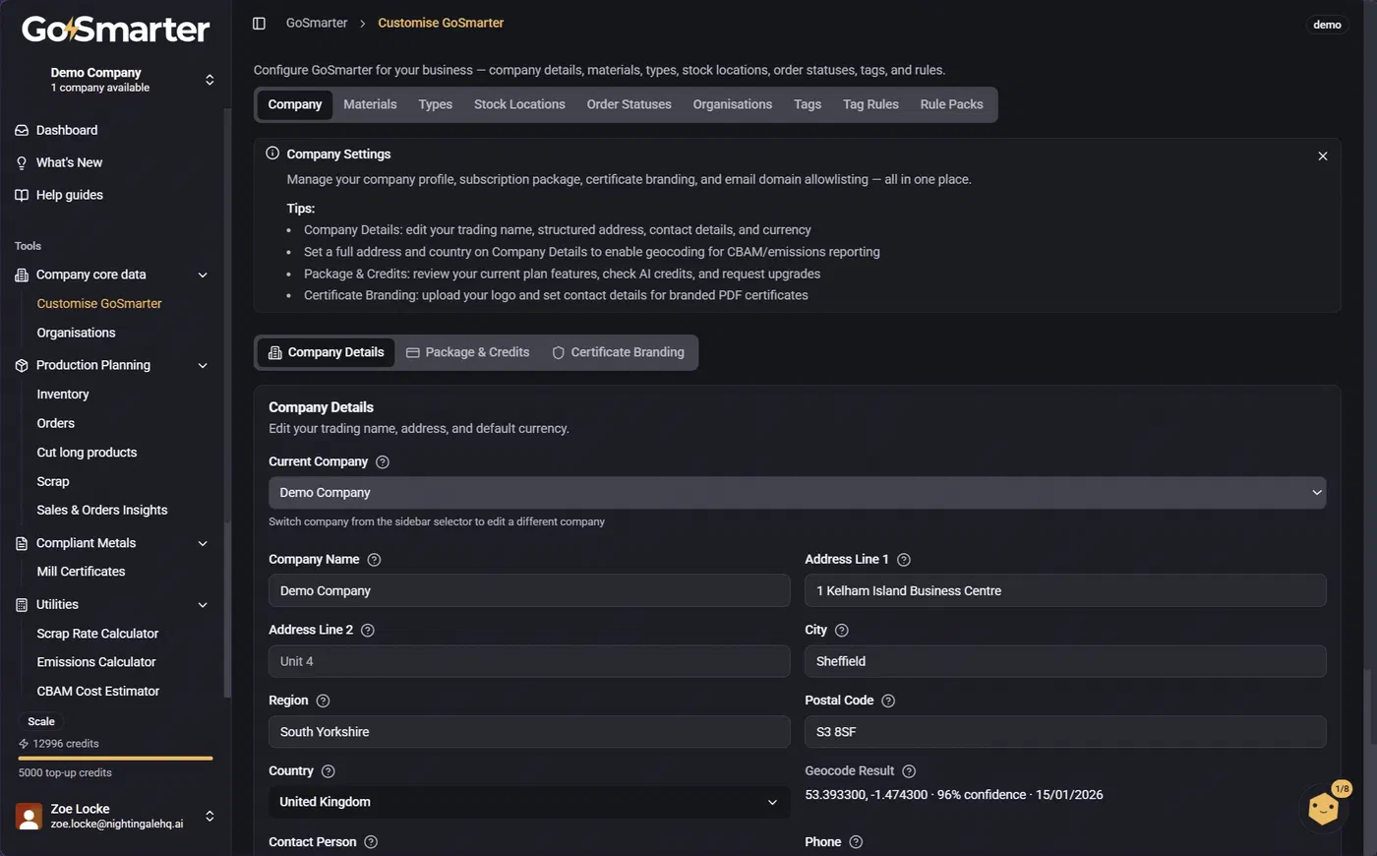Open CBAM Cost Estimator
Image resolution: width=1377 pixels, height=856 pixels.
pyautogui.click(x=98, y=692)
